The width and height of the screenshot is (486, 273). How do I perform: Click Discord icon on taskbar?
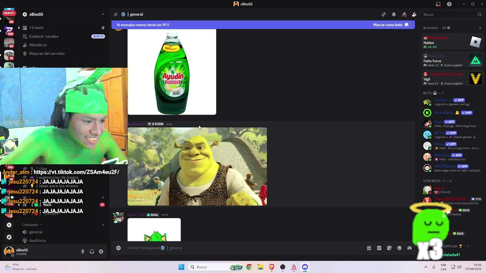pos(305,267)
